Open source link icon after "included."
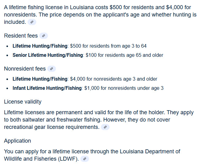The image size is (201, 164). pyautogui.click(x=32, y=22)
